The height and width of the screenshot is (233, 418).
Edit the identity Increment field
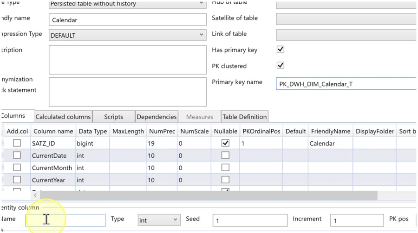[357, 220]
